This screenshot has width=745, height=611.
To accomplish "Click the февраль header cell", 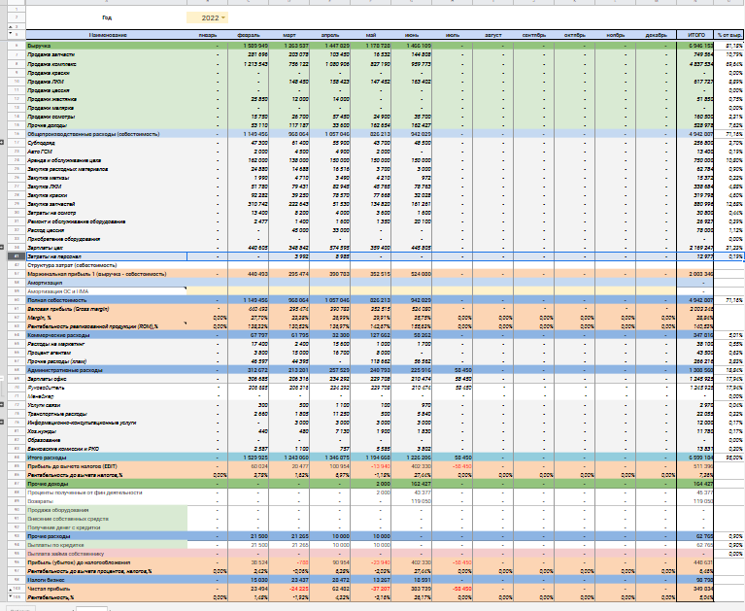I will pos(249,35).
